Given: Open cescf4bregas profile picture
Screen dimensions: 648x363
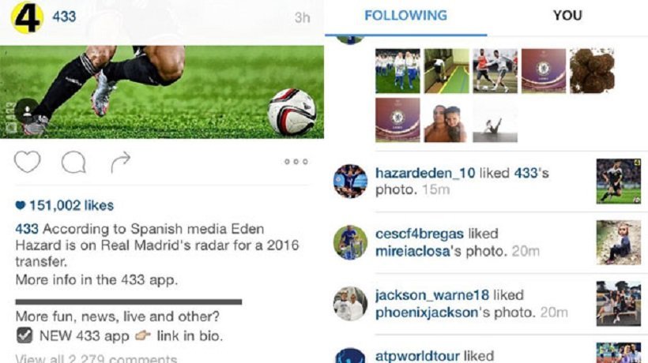Looking at the screenshot, I should 350,242.
